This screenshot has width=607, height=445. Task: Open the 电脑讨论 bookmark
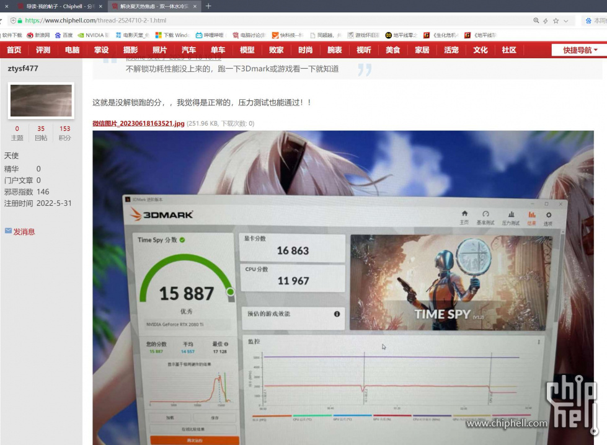pos(249,35)
